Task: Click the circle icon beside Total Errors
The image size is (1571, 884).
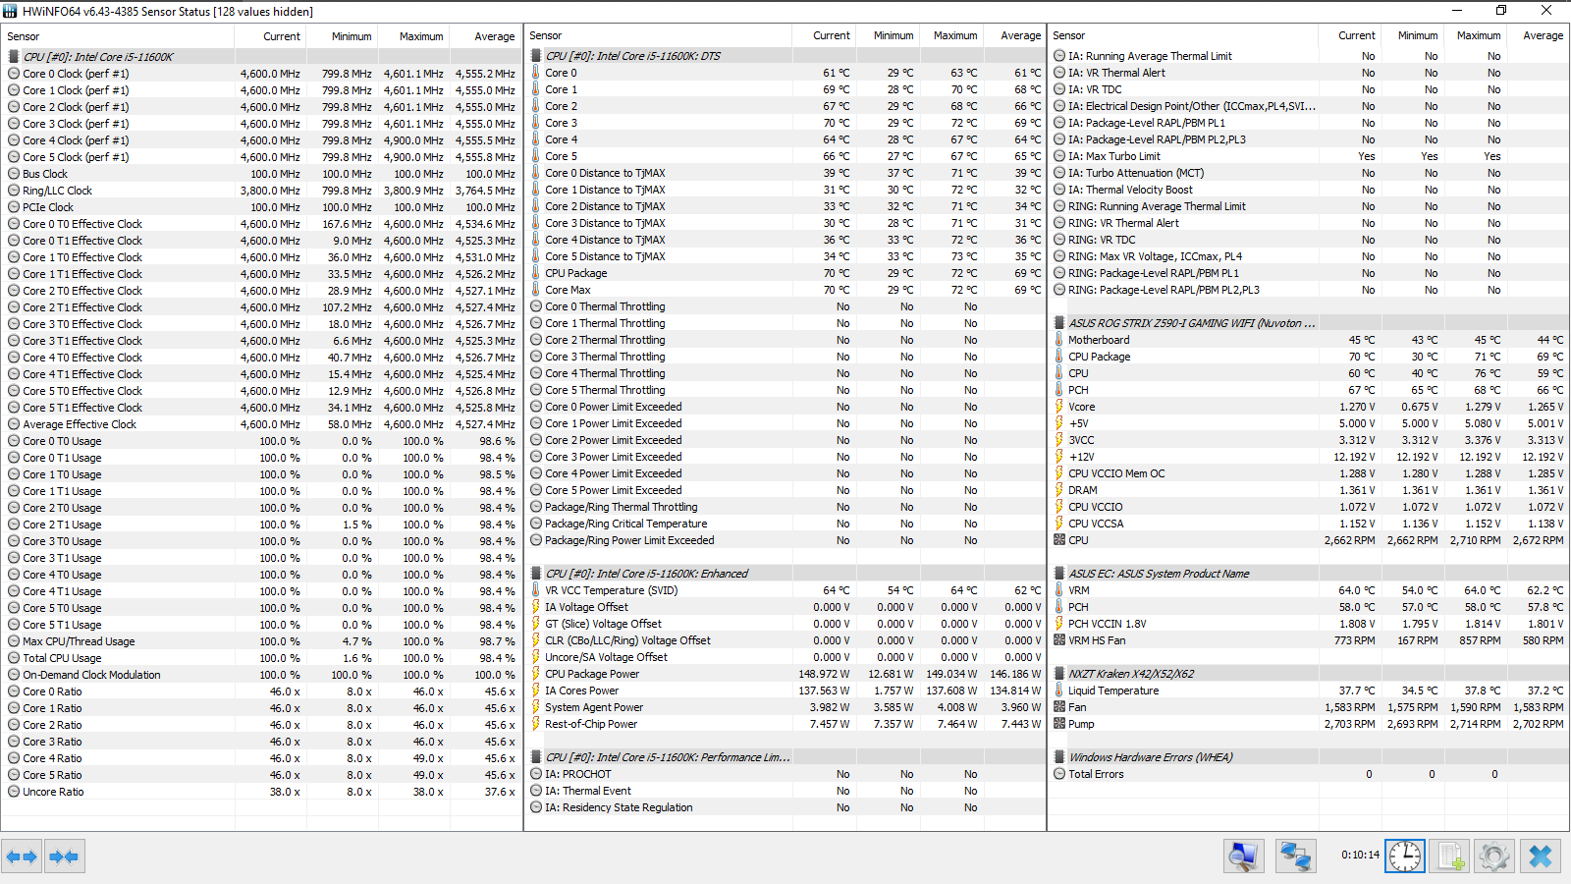Action: click(1059, 774)
